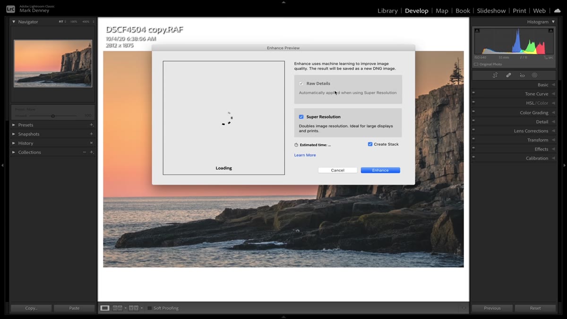Switch to Reference view R|A icon

(x=117, y=308)
